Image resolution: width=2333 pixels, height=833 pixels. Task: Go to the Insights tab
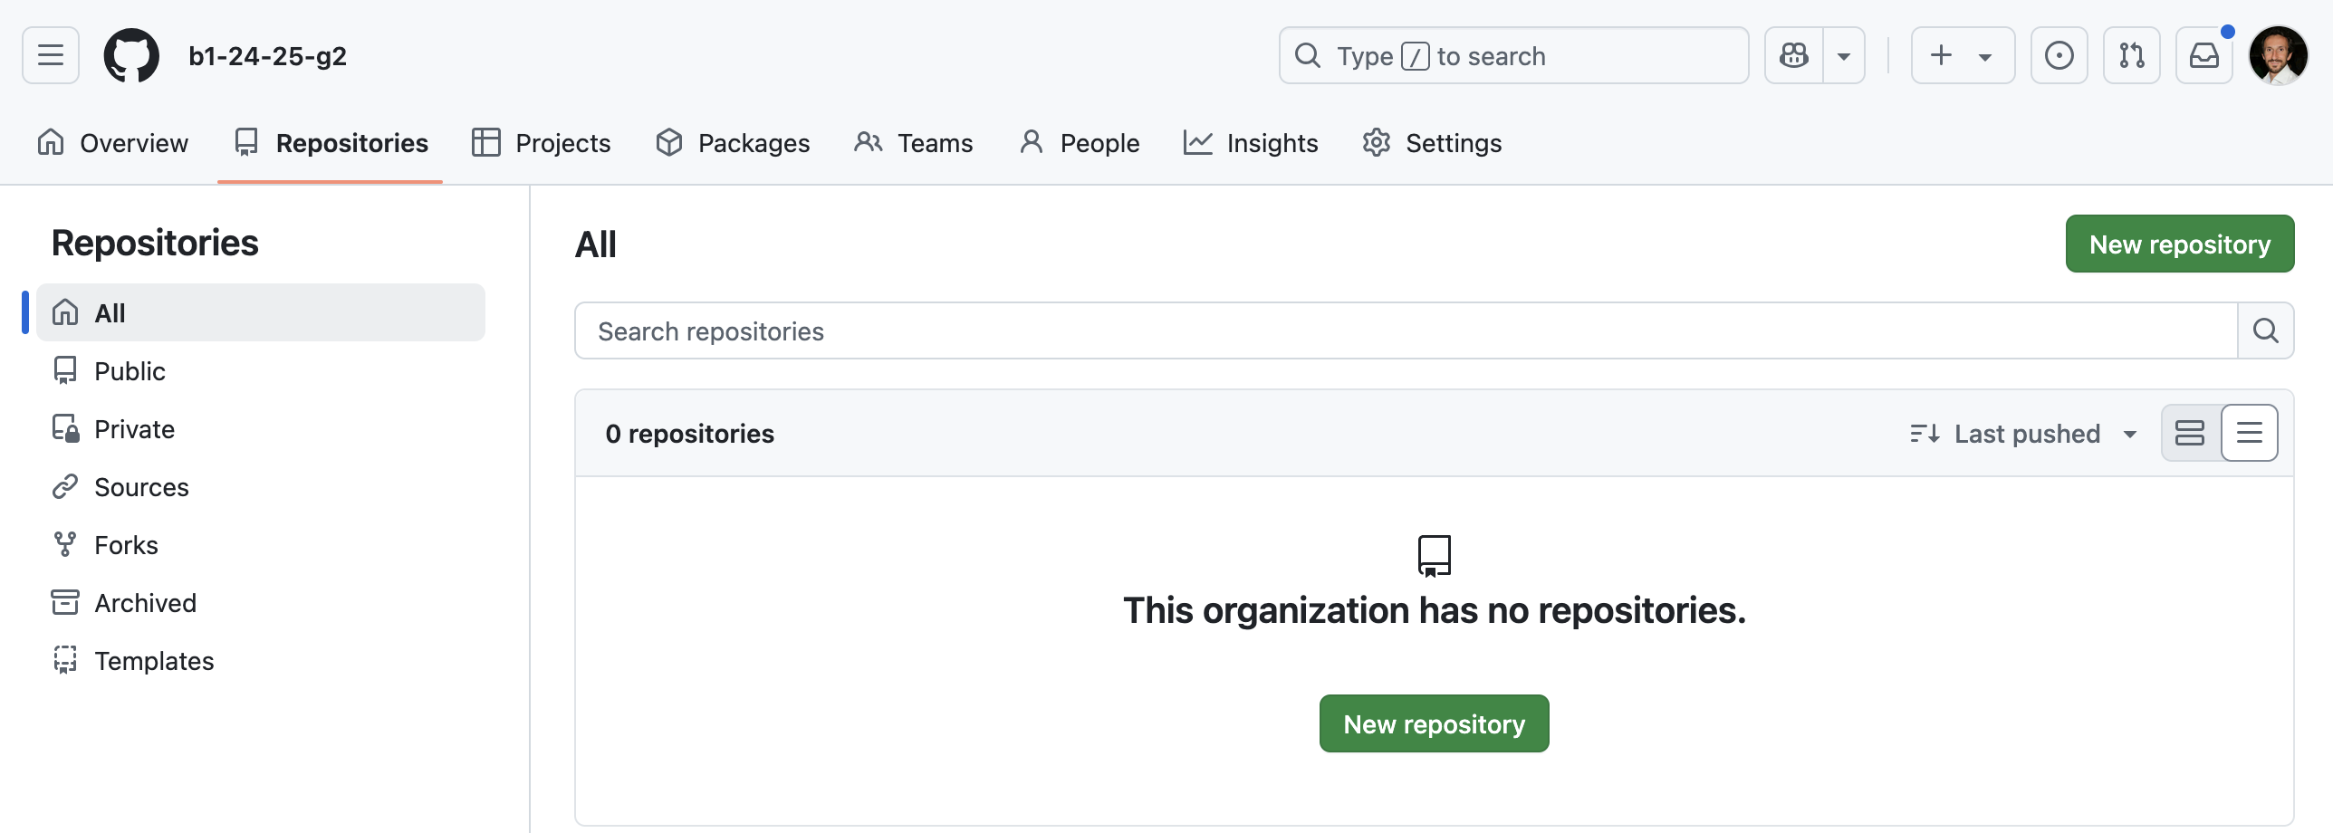(1251, 143)
